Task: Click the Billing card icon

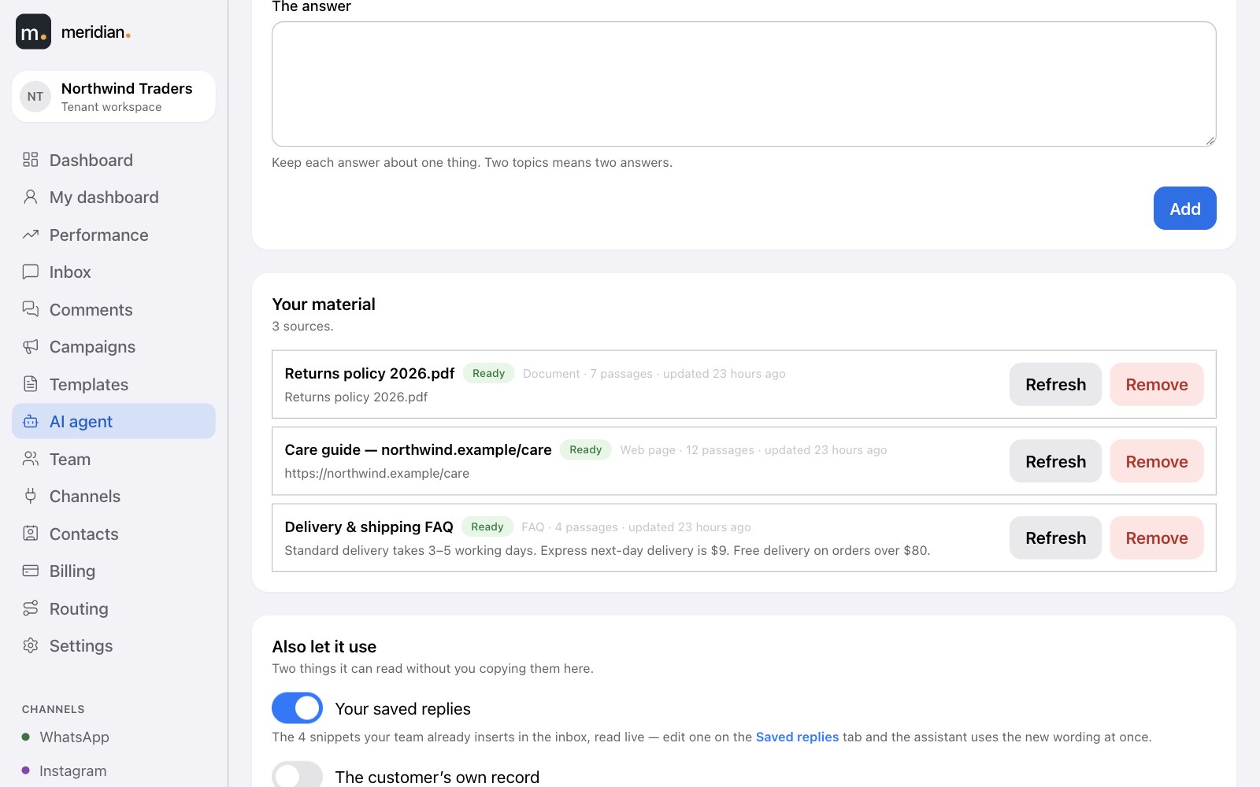Action: tap(31, 571)
